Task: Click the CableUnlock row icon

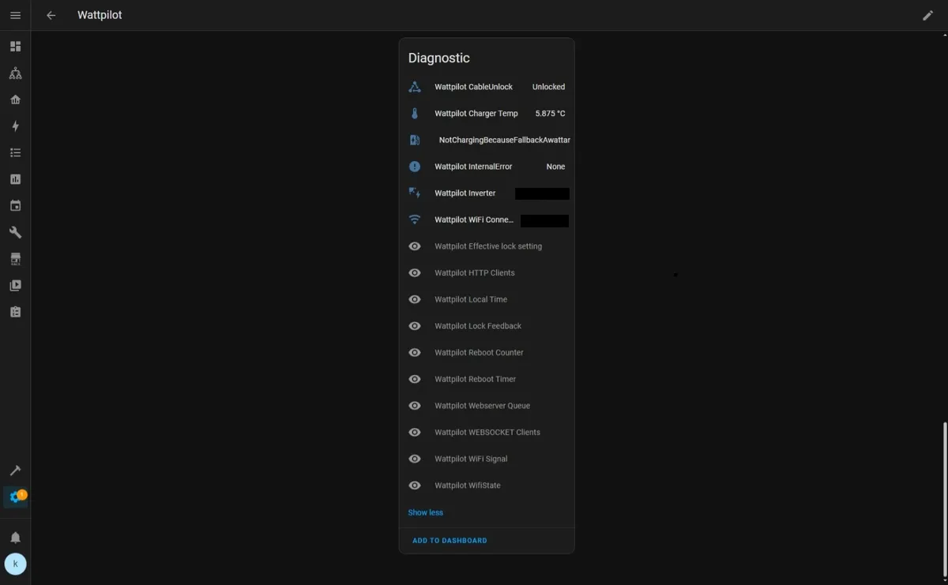Action: pyautogui.click(x=415, y=87)
